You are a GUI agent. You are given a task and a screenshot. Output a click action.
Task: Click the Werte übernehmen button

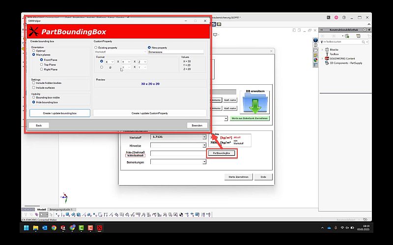pos(238,177)
